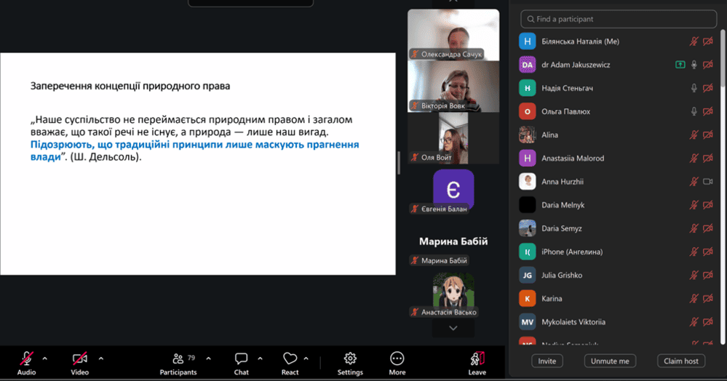Select Julia Grishko in participant list
Image resolution: width=727 pixels, height=381 pixels.
561,275
